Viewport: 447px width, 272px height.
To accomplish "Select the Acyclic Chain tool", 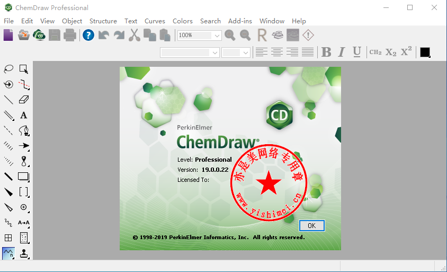I will [8, 253].
